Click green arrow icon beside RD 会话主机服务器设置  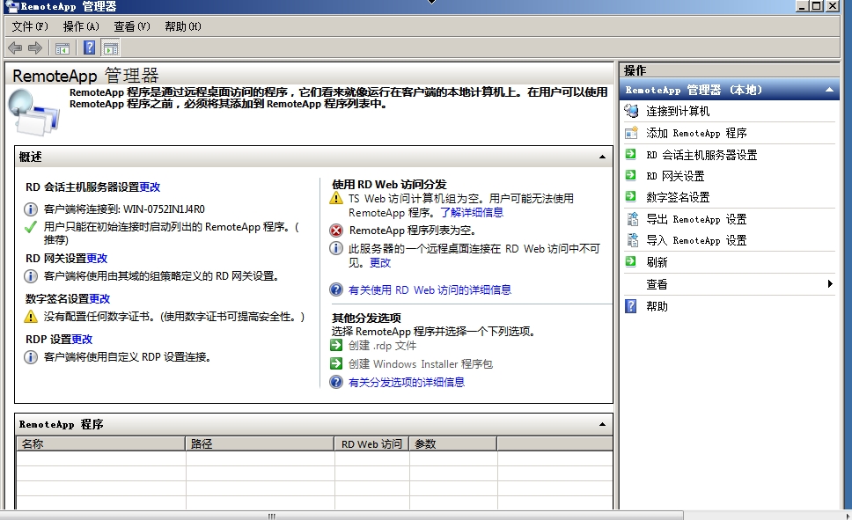(631, 154)
